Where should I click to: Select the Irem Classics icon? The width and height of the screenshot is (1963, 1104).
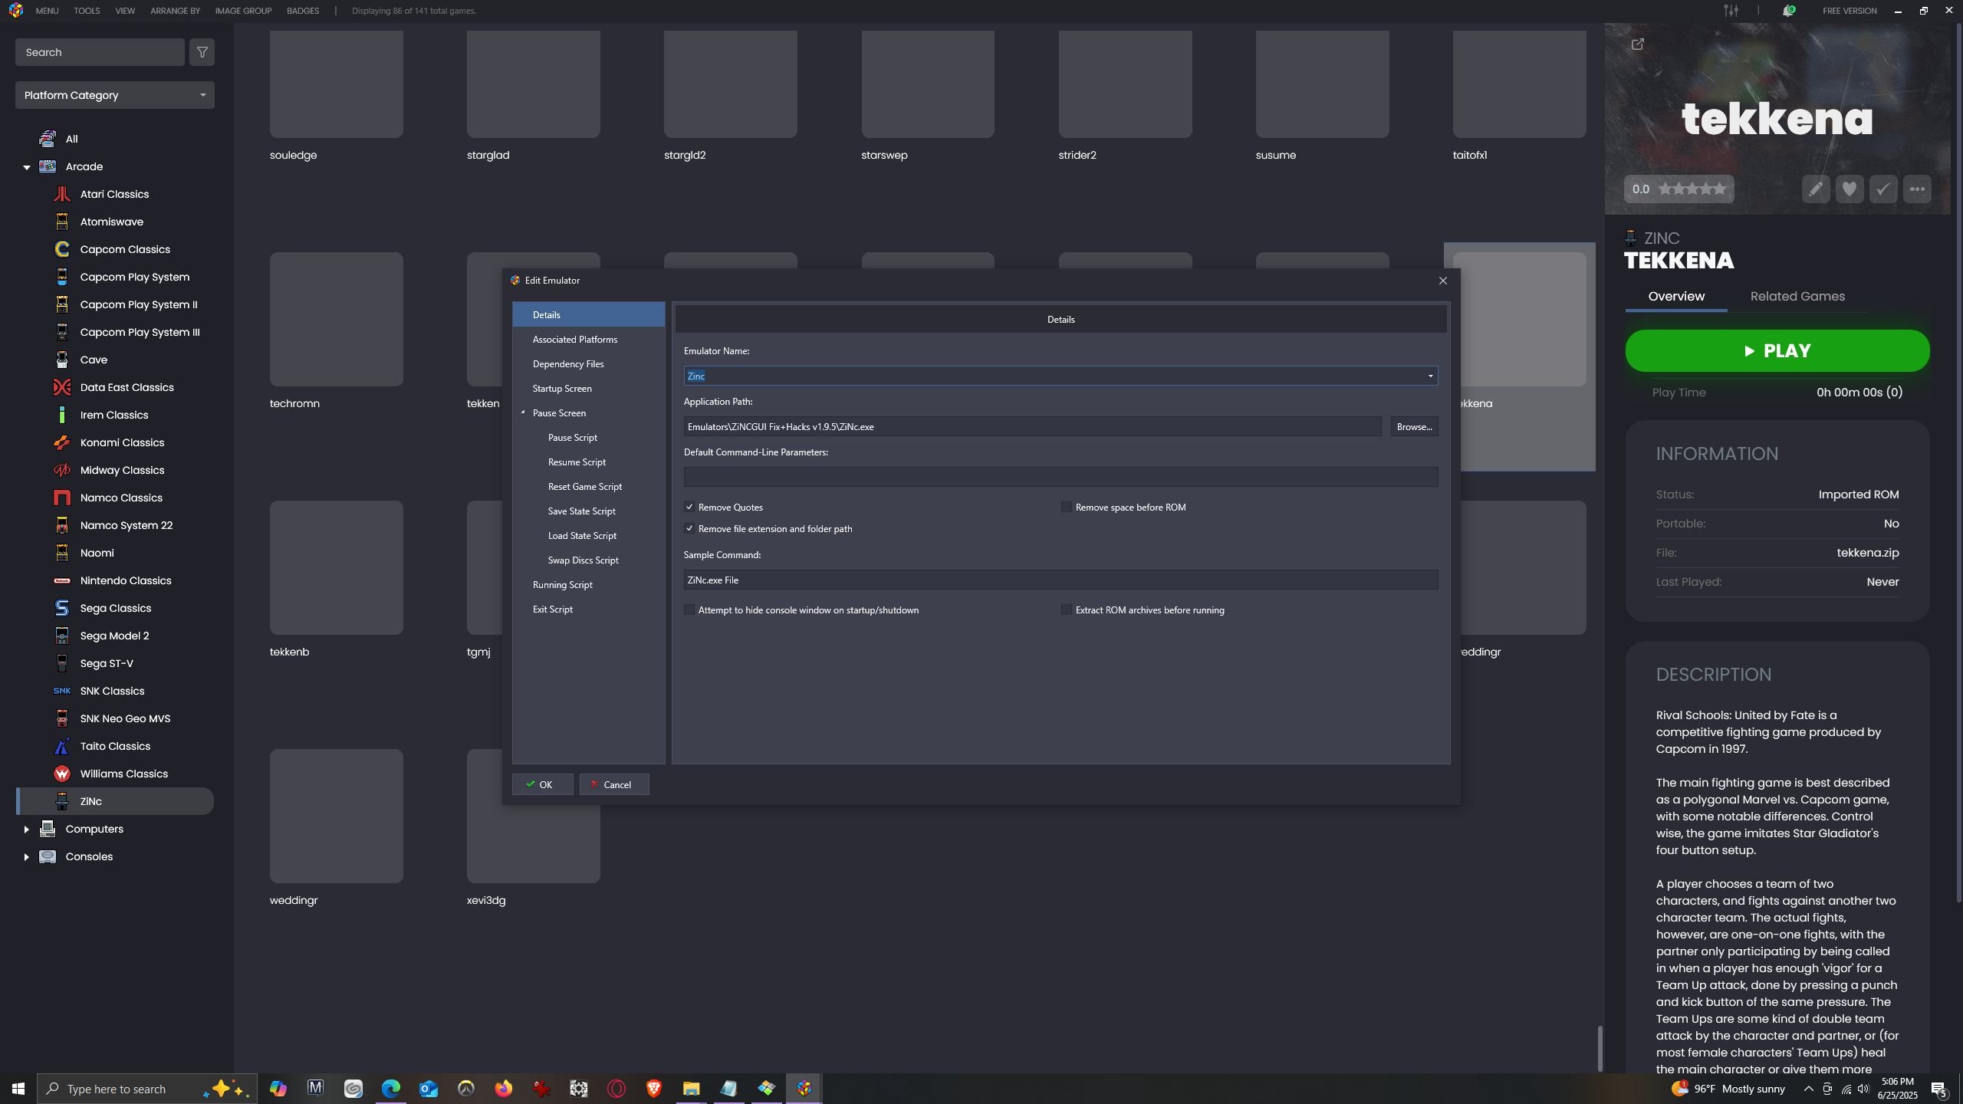point(62,415)
